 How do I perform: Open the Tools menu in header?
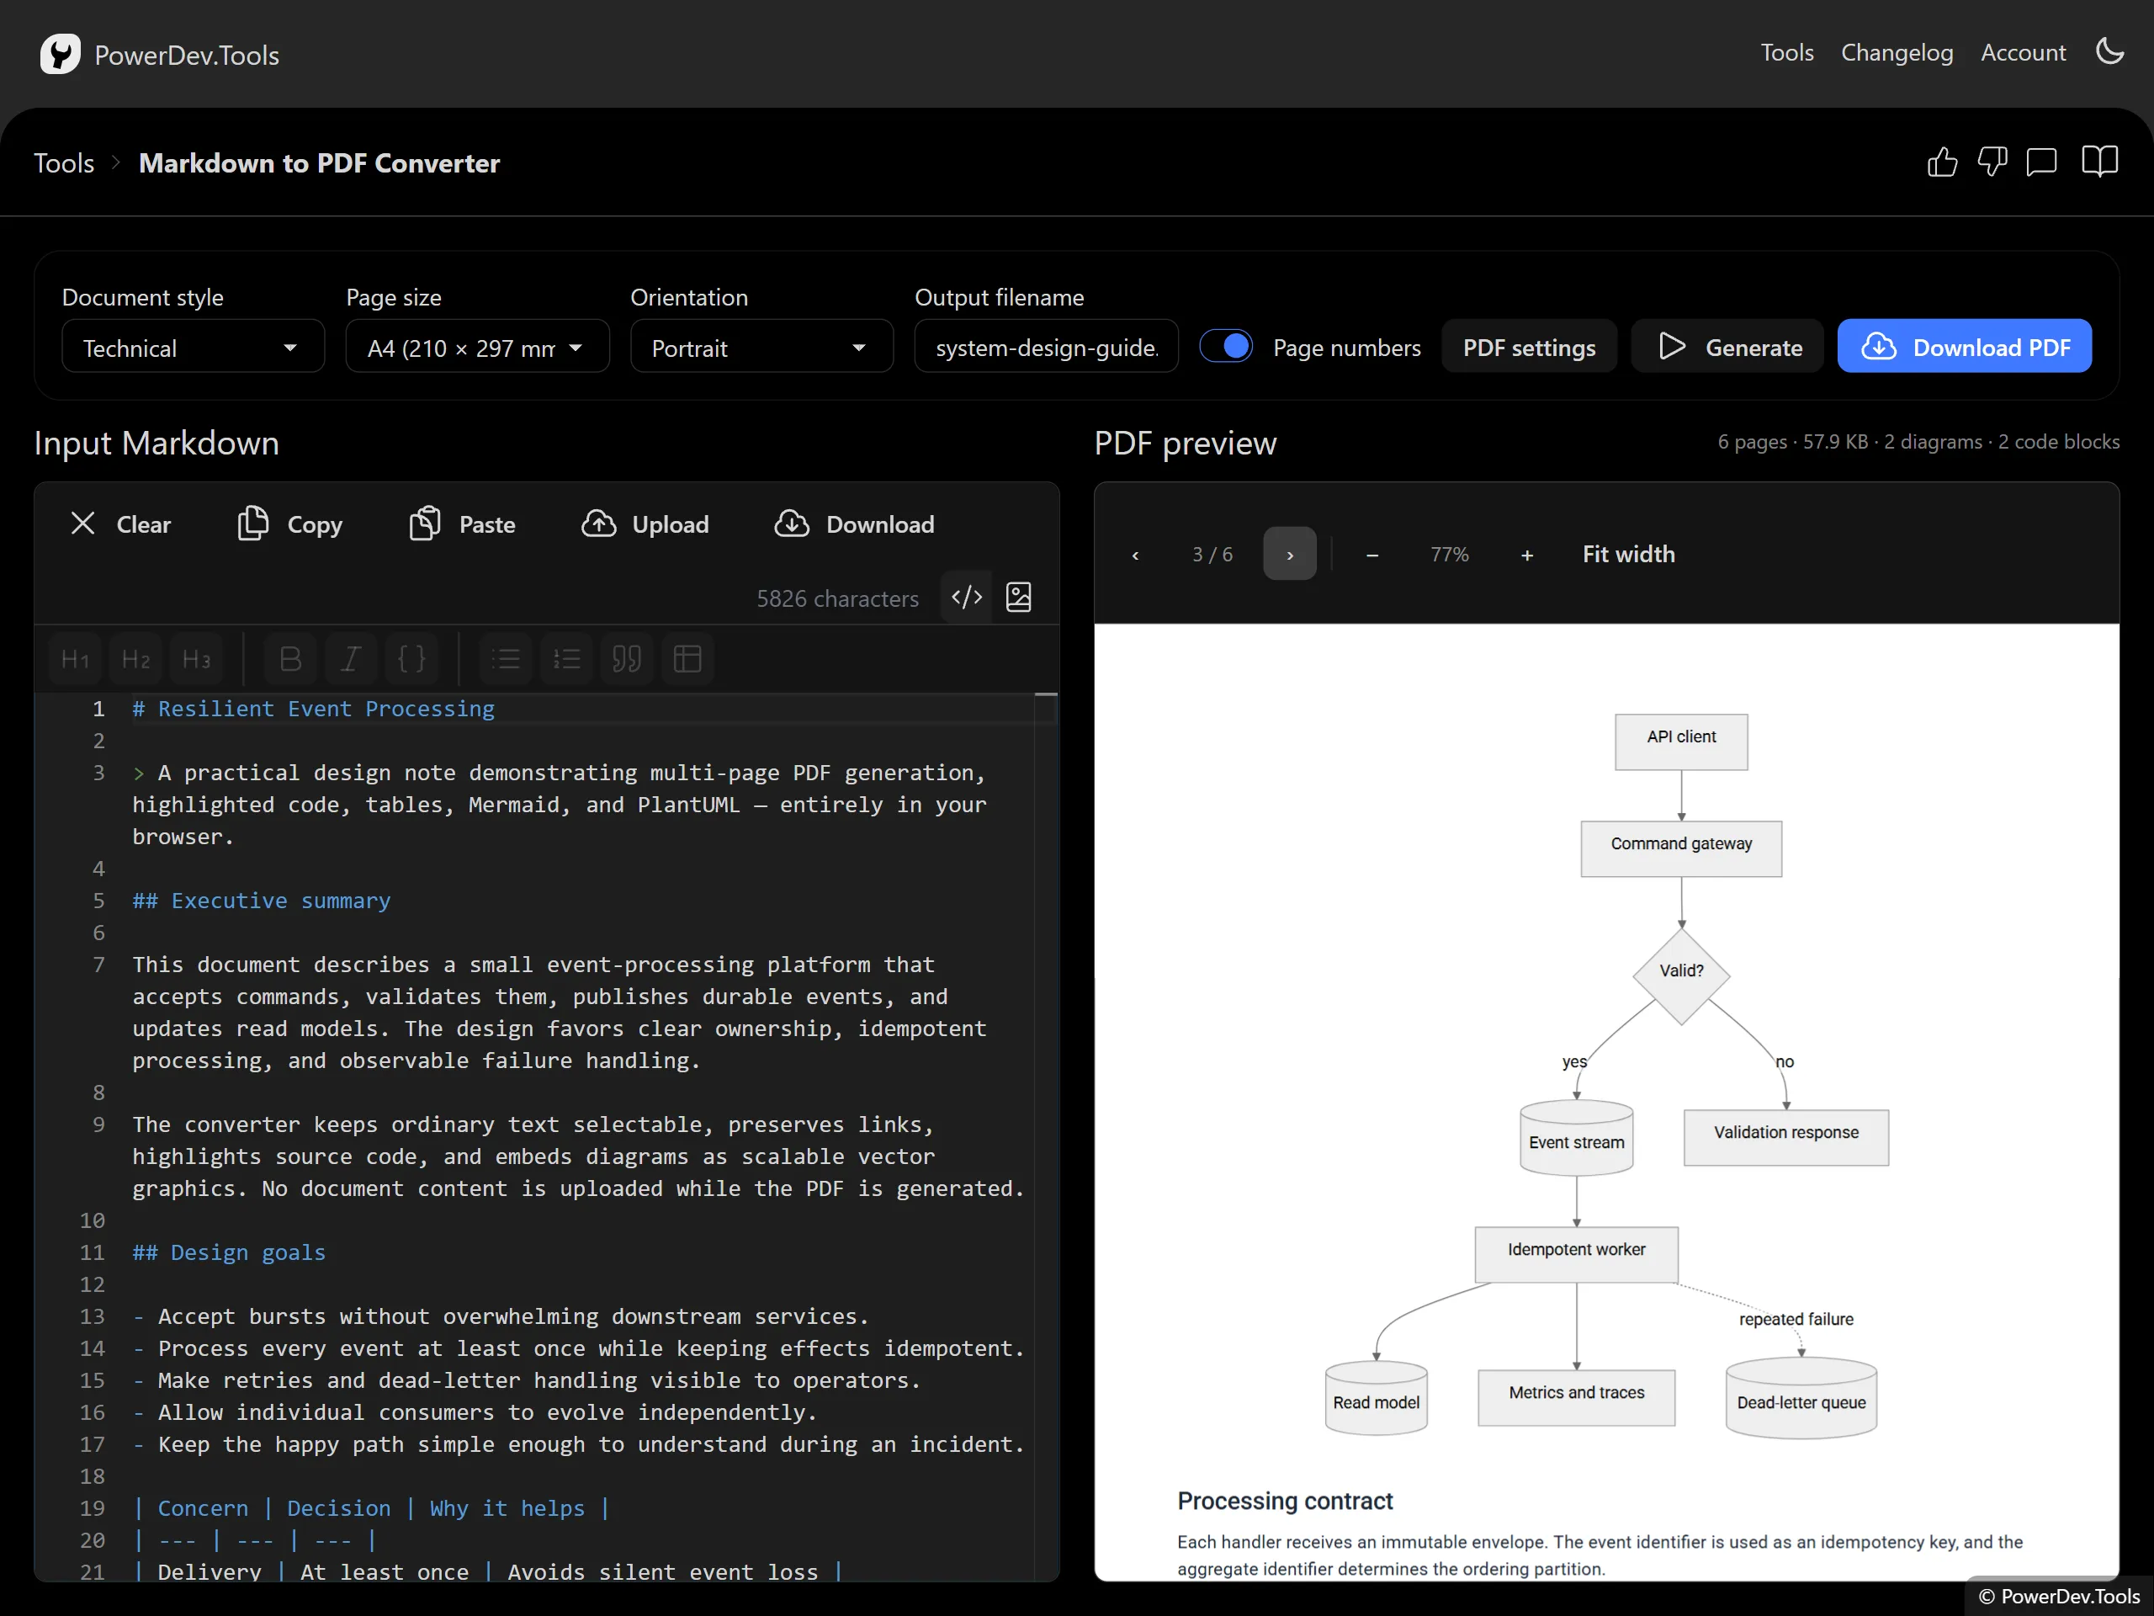click(1787, 52)
